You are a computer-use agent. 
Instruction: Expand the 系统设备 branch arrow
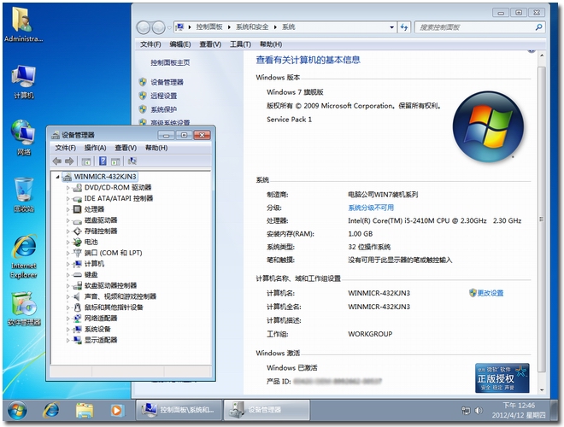(x=68, y=330)
